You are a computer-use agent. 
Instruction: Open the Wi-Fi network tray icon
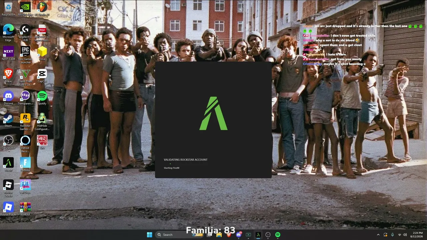[399, 235]
